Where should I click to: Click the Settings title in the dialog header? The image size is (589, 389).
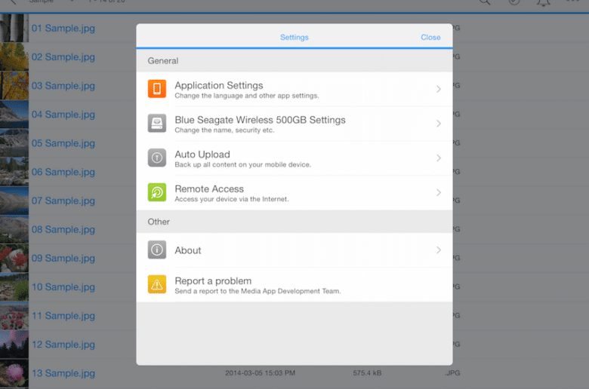coord(294,37)
